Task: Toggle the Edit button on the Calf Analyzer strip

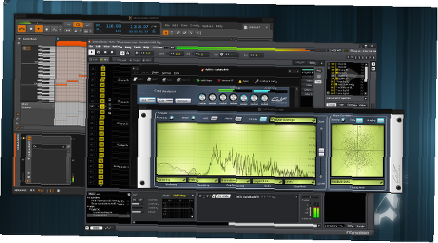Action: (x=165, y=101)
